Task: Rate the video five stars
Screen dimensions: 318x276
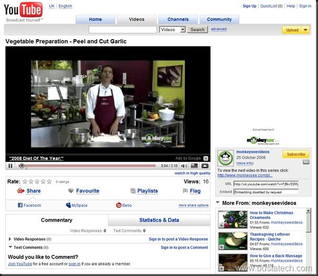Action: 49,182
